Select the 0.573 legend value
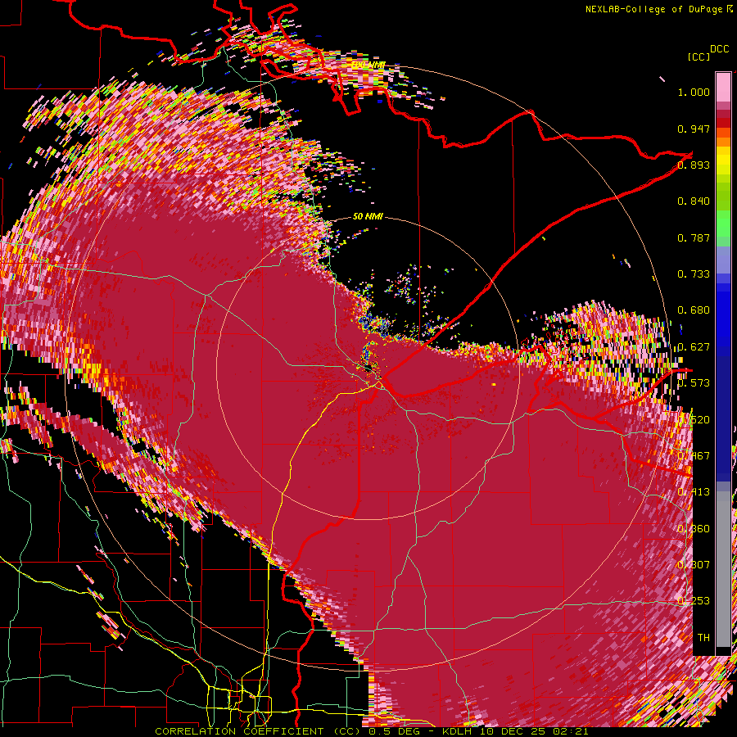 [694, 383]
